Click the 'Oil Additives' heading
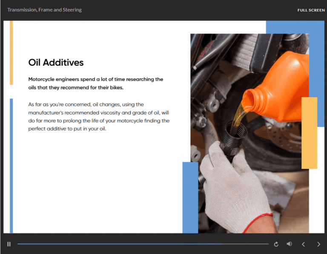Viewport: 327px width, 254px height. point(56,62)
